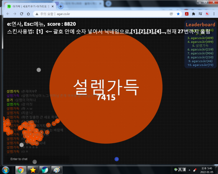Close the 아가딱 browser tab

53,6
